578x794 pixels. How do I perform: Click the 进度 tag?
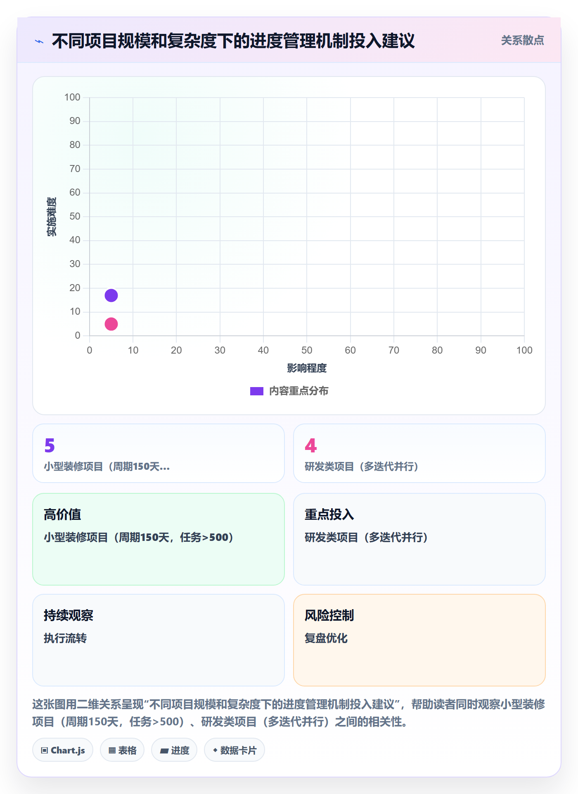(x=174, y=750)
